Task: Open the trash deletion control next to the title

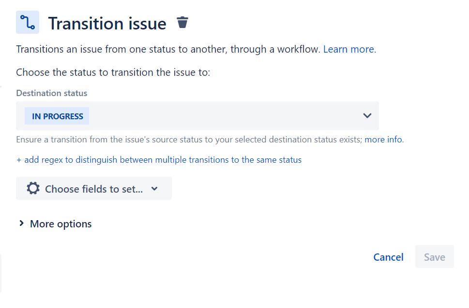Action: coord(182,22)
